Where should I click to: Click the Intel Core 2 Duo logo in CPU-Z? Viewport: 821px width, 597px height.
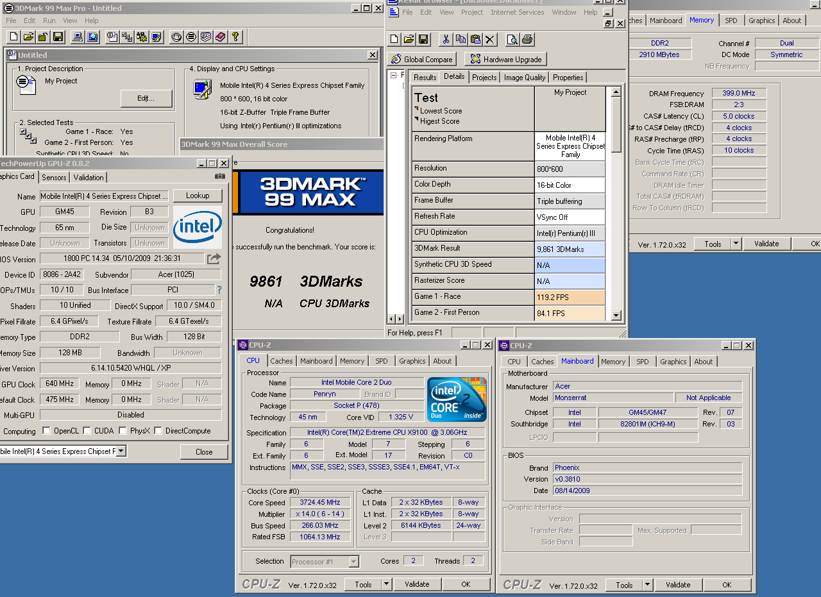pyautogui.click(x=457, y=399)
